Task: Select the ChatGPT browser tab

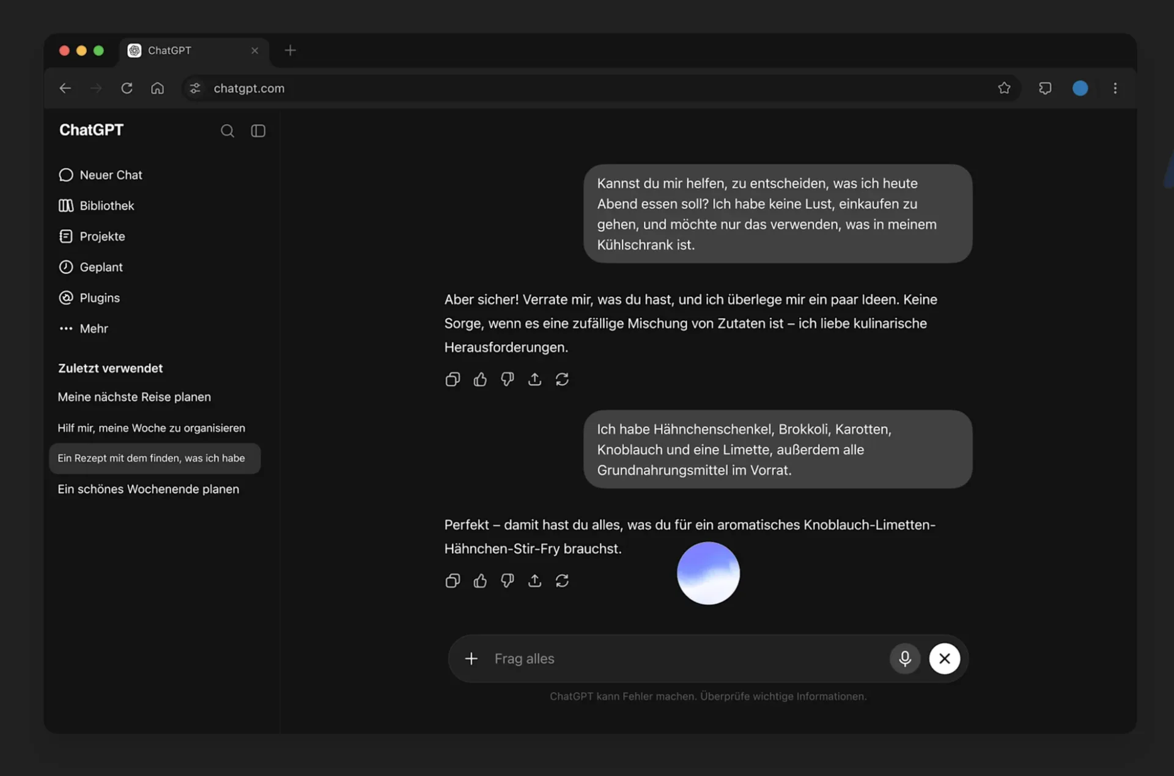Action: click(194, 50)
